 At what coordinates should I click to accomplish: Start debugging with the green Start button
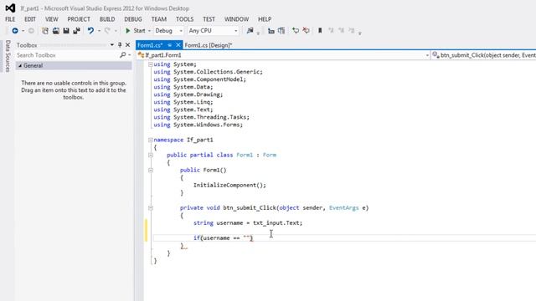click(x=136, y=31)
